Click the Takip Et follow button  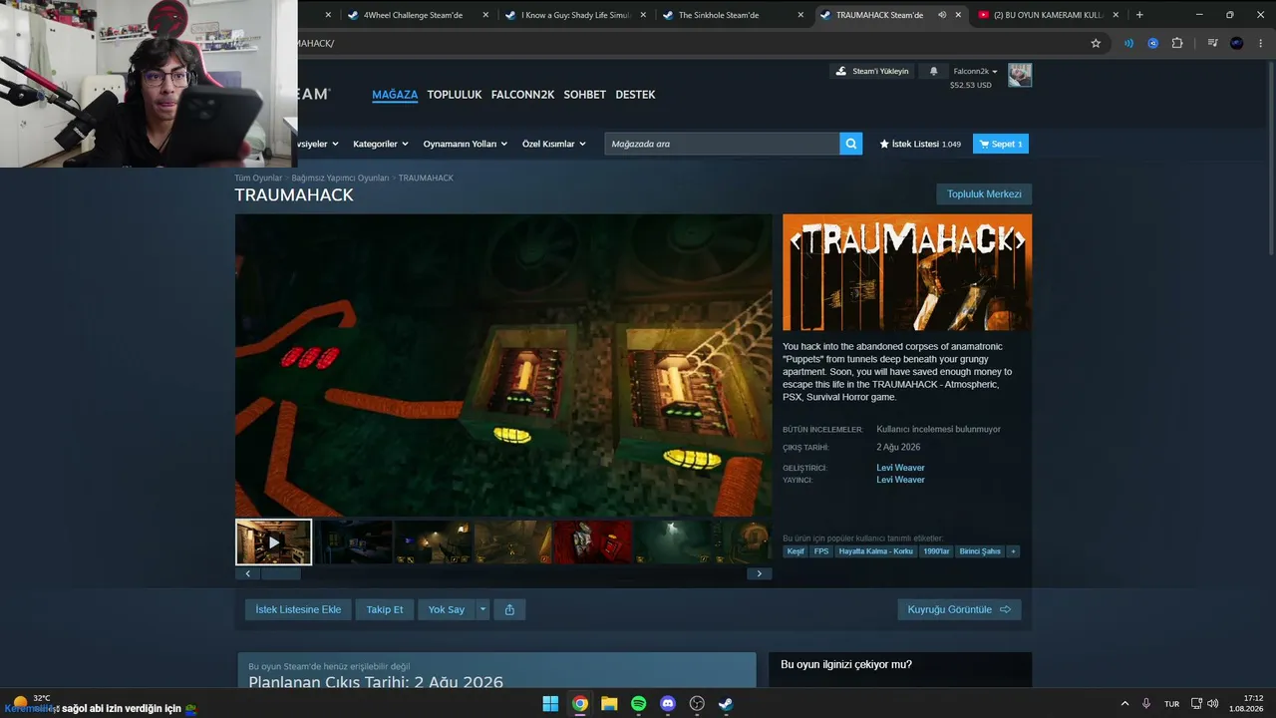pos(385,609)
